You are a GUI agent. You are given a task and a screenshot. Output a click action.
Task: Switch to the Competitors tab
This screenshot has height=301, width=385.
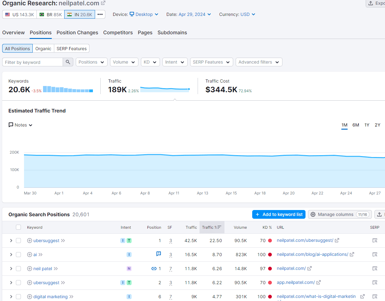click(118, 32)
